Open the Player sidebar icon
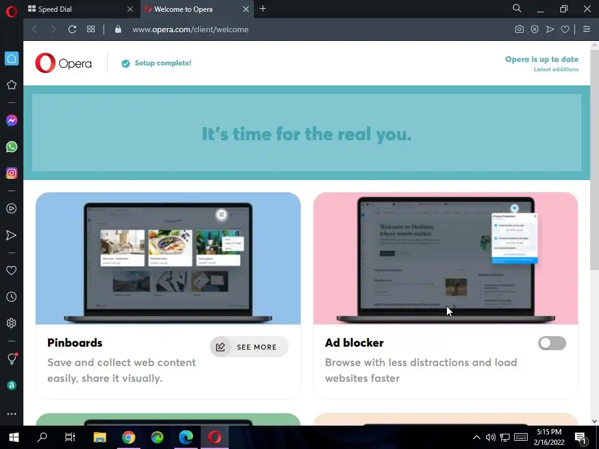The height and width of the screenshot is (449, 599). tap(12, 209)
